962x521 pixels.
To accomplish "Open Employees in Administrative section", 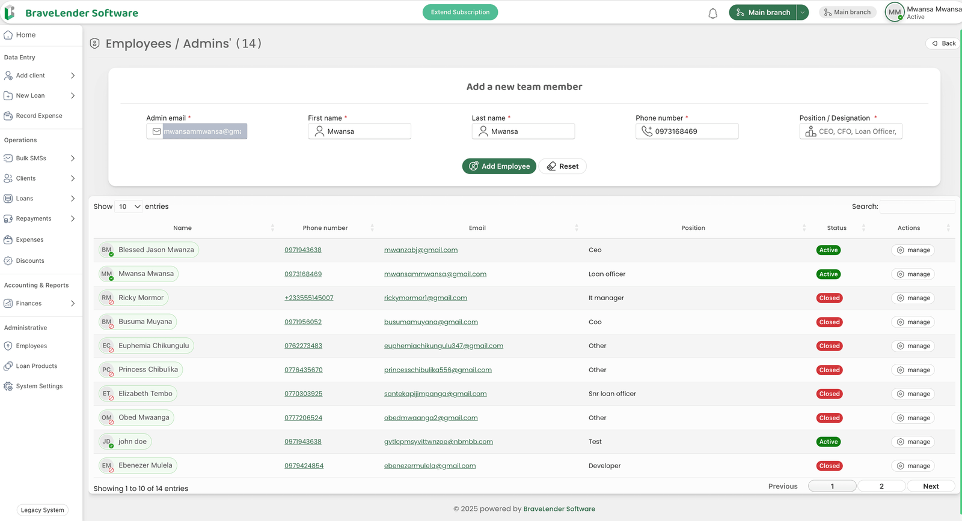I will coord(31,346).
